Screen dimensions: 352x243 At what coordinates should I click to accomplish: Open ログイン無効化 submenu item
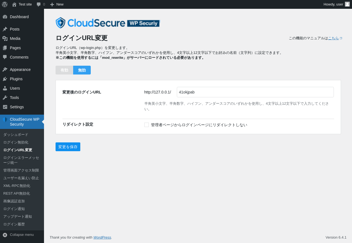pos(16,142)
